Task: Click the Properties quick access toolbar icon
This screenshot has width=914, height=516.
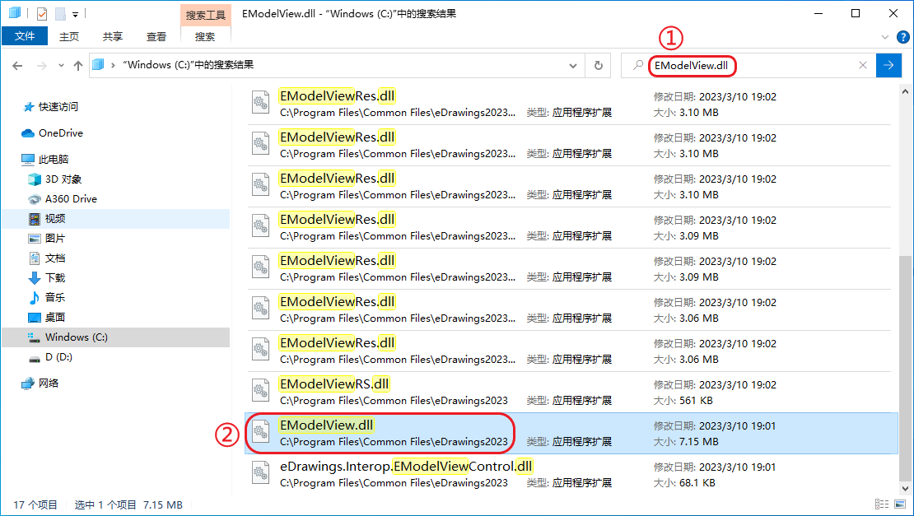Action: tap(42, 13)
